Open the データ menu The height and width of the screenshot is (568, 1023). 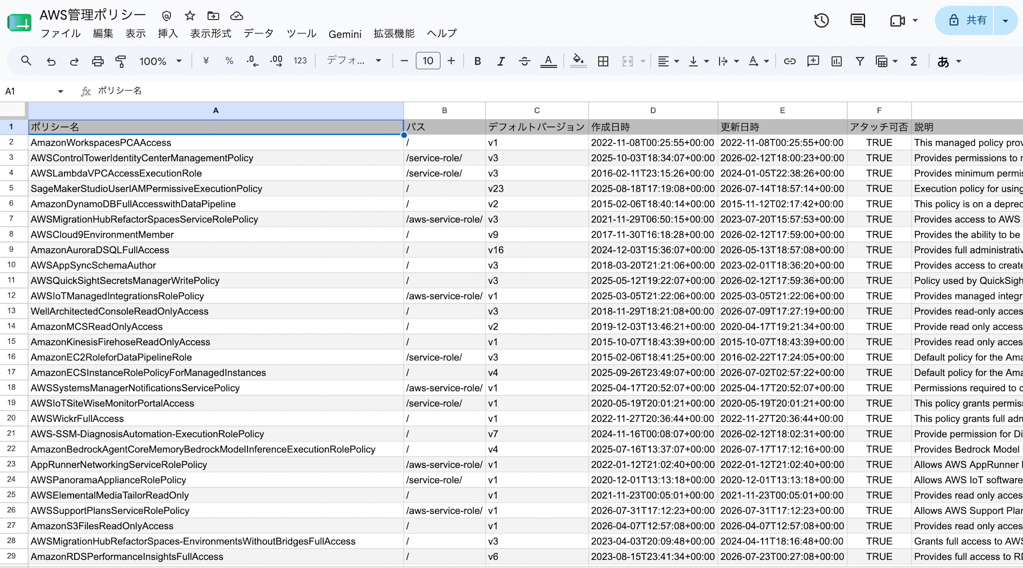click(x=258, y=34)
